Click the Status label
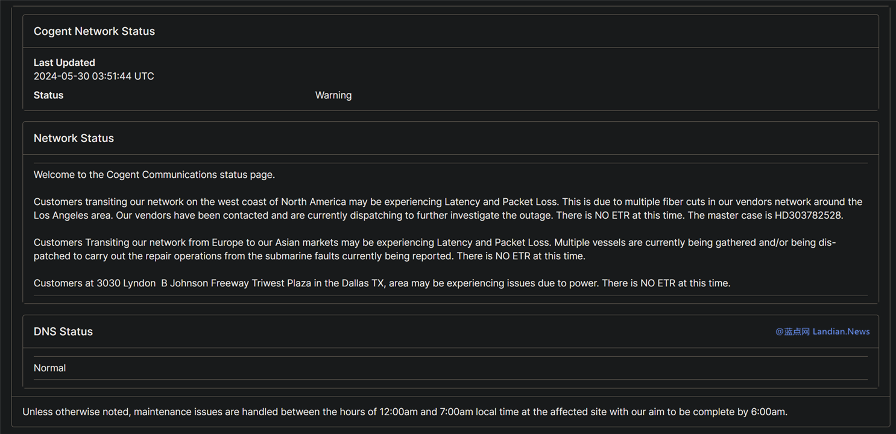 pyautogui.click(x=48, y=95)
